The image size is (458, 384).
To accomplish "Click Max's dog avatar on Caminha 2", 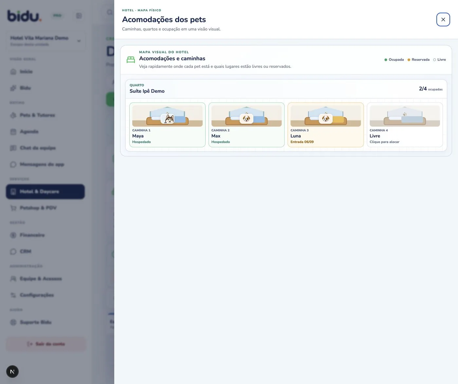I will [247, 119].
